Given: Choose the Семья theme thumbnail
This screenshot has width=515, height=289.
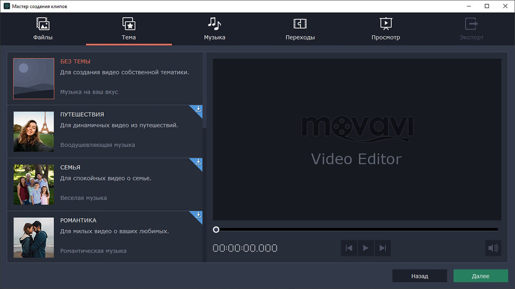Looking at the screenshot, I should pyautogui.click(x=34, y=184).
